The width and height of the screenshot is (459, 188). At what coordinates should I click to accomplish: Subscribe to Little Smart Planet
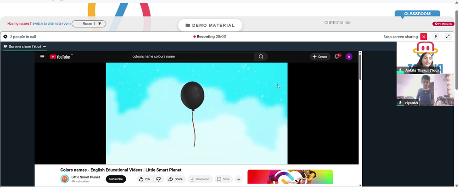[x=116, y=179]
